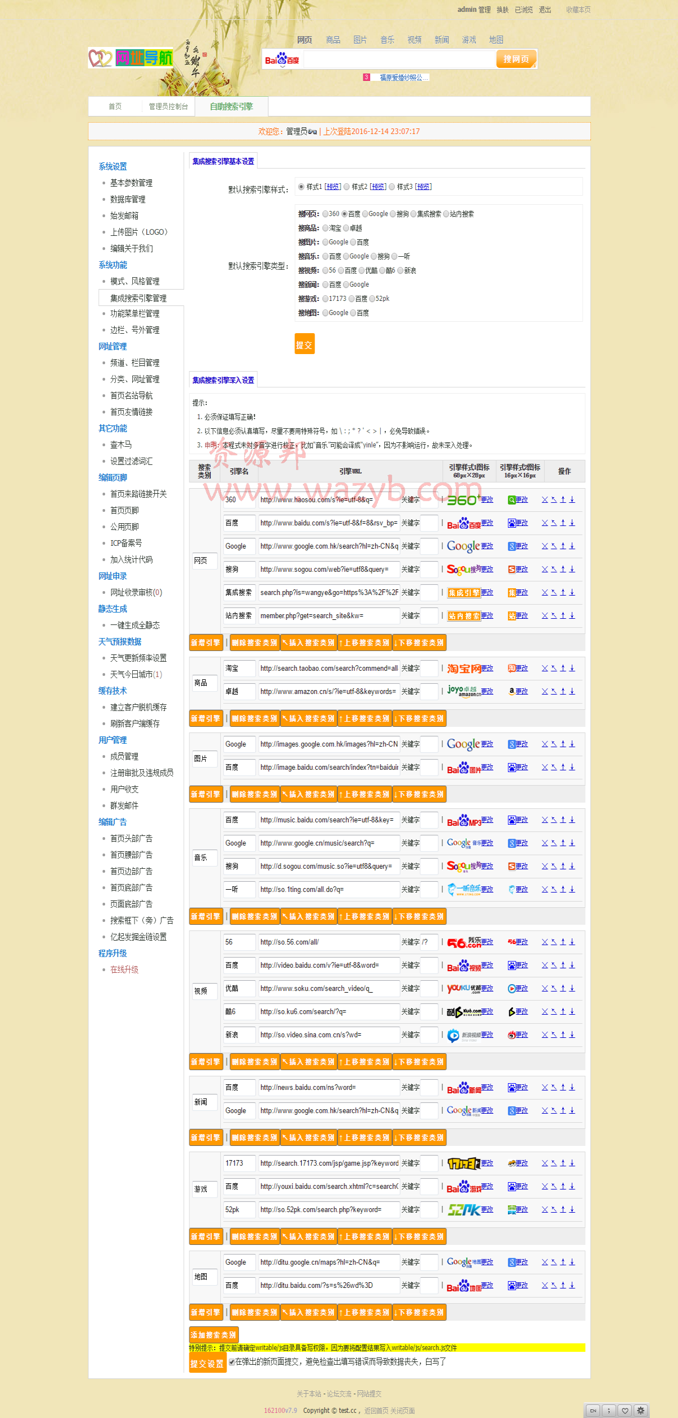The width and height of the screenshot is (678, 1418).
Task: Delete the 站内搜索 engine row
Action: point(545,615)
